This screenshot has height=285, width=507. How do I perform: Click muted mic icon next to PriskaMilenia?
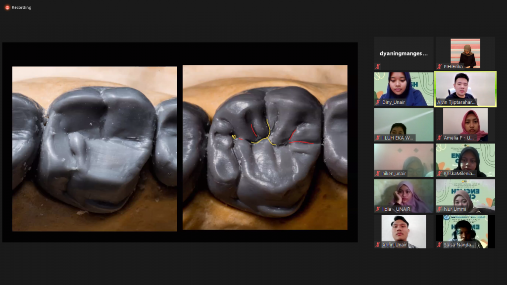click(x=439, y=173)
